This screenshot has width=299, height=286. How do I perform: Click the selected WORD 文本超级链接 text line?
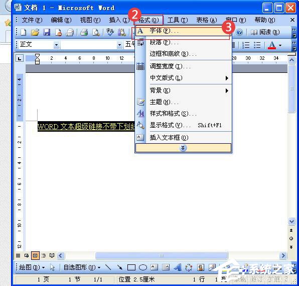coord(86,127)
